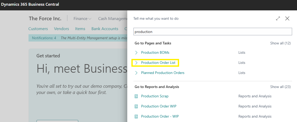The image size is (297, 122).
Task: Click report icon beside Production Order - WIP
Action: (x=136, y=116)
